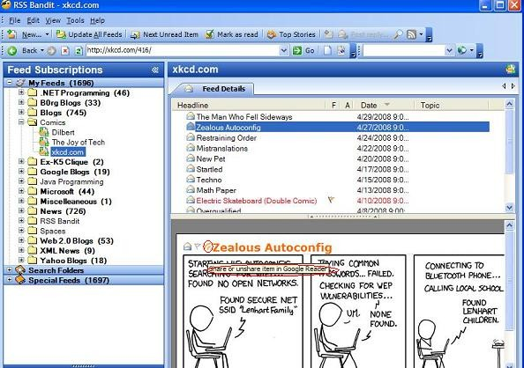Expand the News folder
Viewport: 524px width, 368px height.
coord(21,210)
